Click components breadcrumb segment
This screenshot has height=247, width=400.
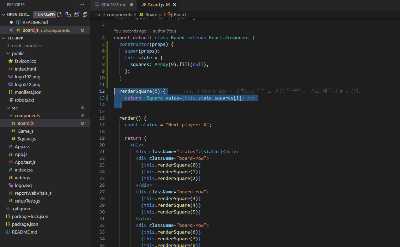[119, 14]
